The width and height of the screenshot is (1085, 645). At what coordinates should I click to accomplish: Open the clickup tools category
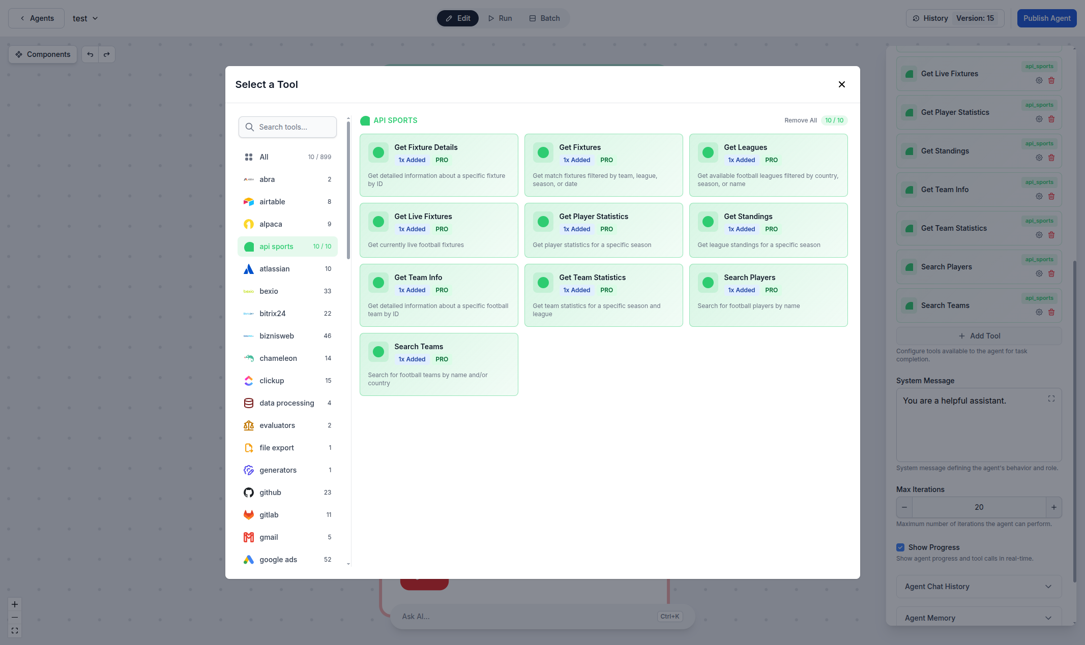pyautogui.click(x=272, y=380)
